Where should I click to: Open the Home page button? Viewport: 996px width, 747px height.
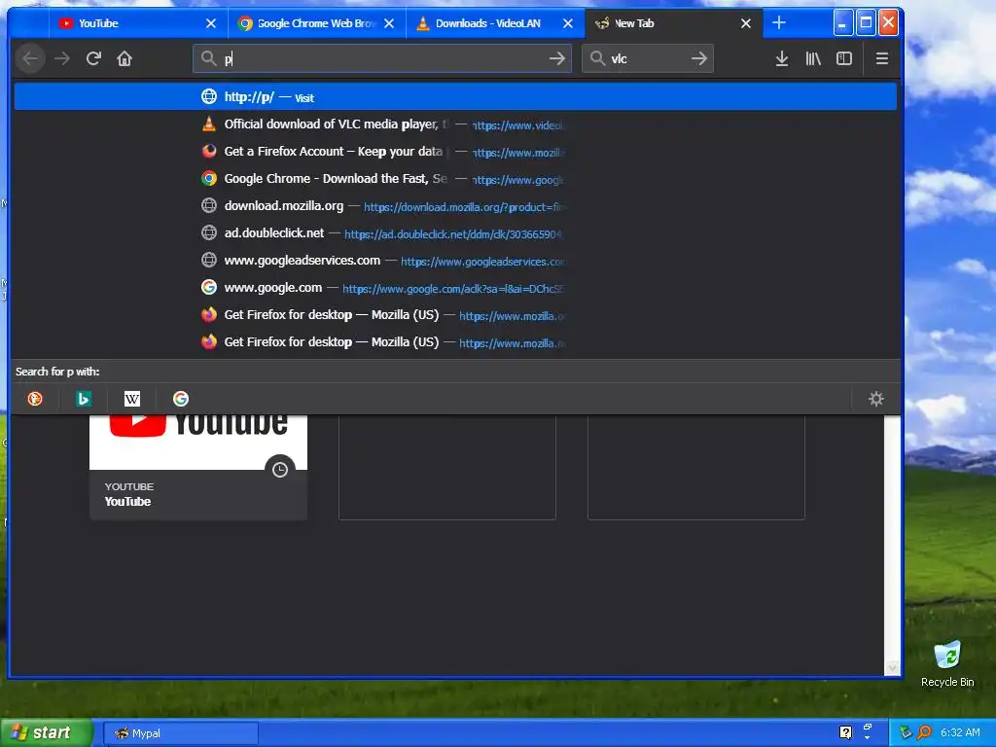pos(124,58)
